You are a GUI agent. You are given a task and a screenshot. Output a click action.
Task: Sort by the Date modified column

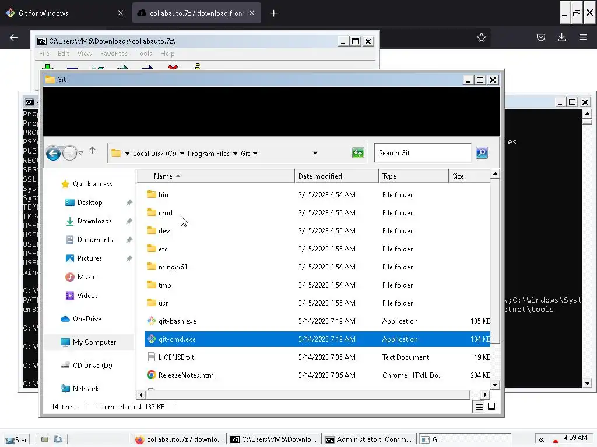point(336,176)
